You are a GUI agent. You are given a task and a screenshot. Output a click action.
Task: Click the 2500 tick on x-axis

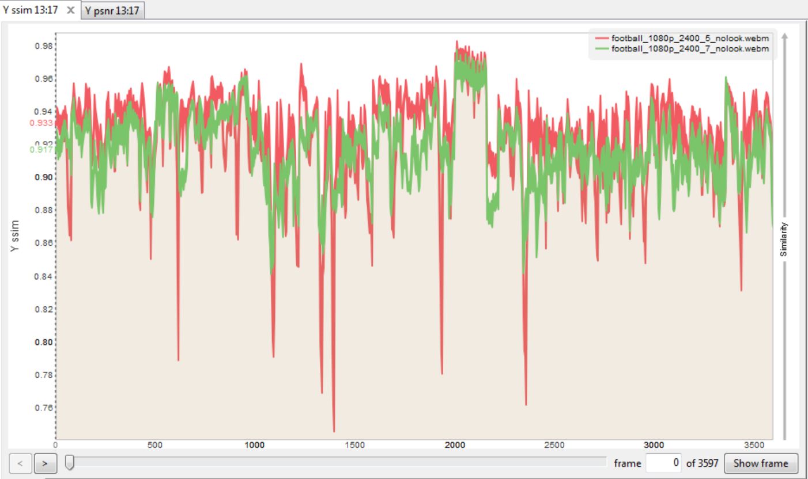pos(554,445)
